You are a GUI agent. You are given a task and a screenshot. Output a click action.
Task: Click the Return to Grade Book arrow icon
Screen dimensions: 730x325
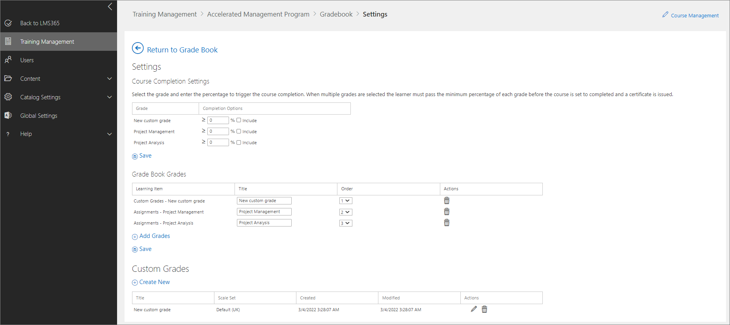pos(138,48)
